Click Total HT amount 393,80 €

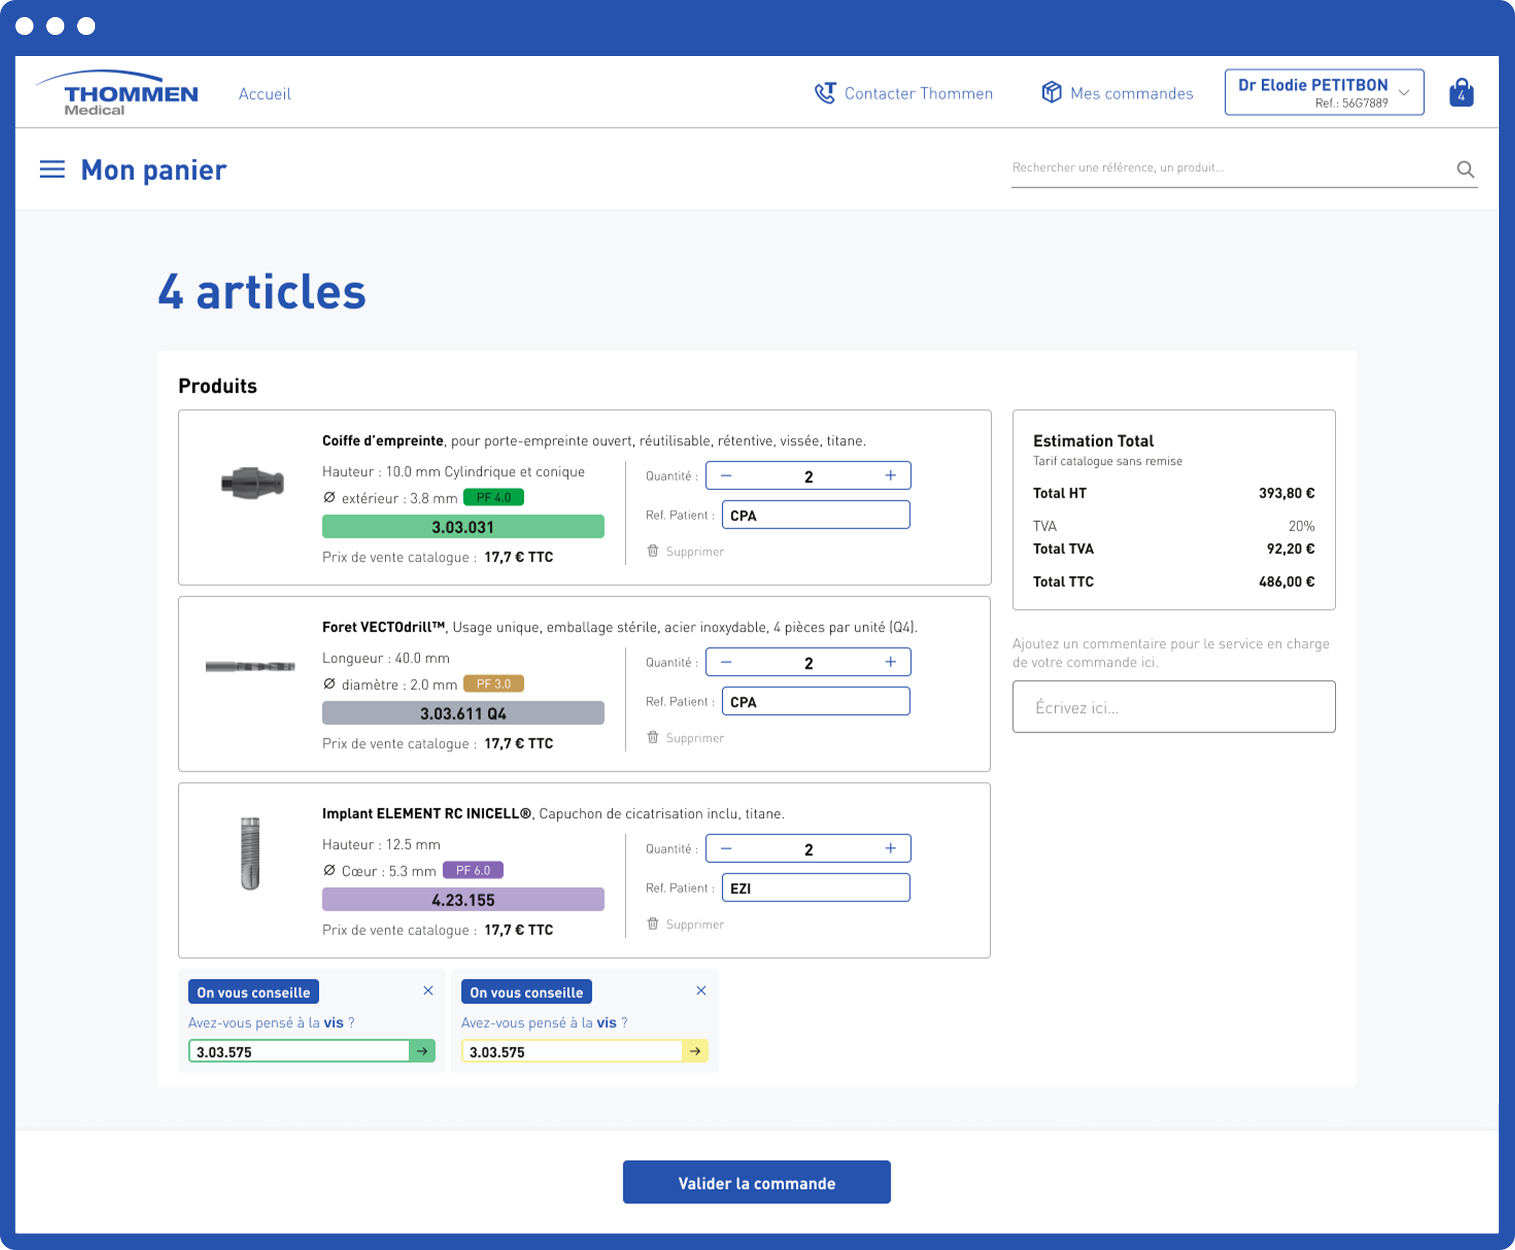point(1286,493)
